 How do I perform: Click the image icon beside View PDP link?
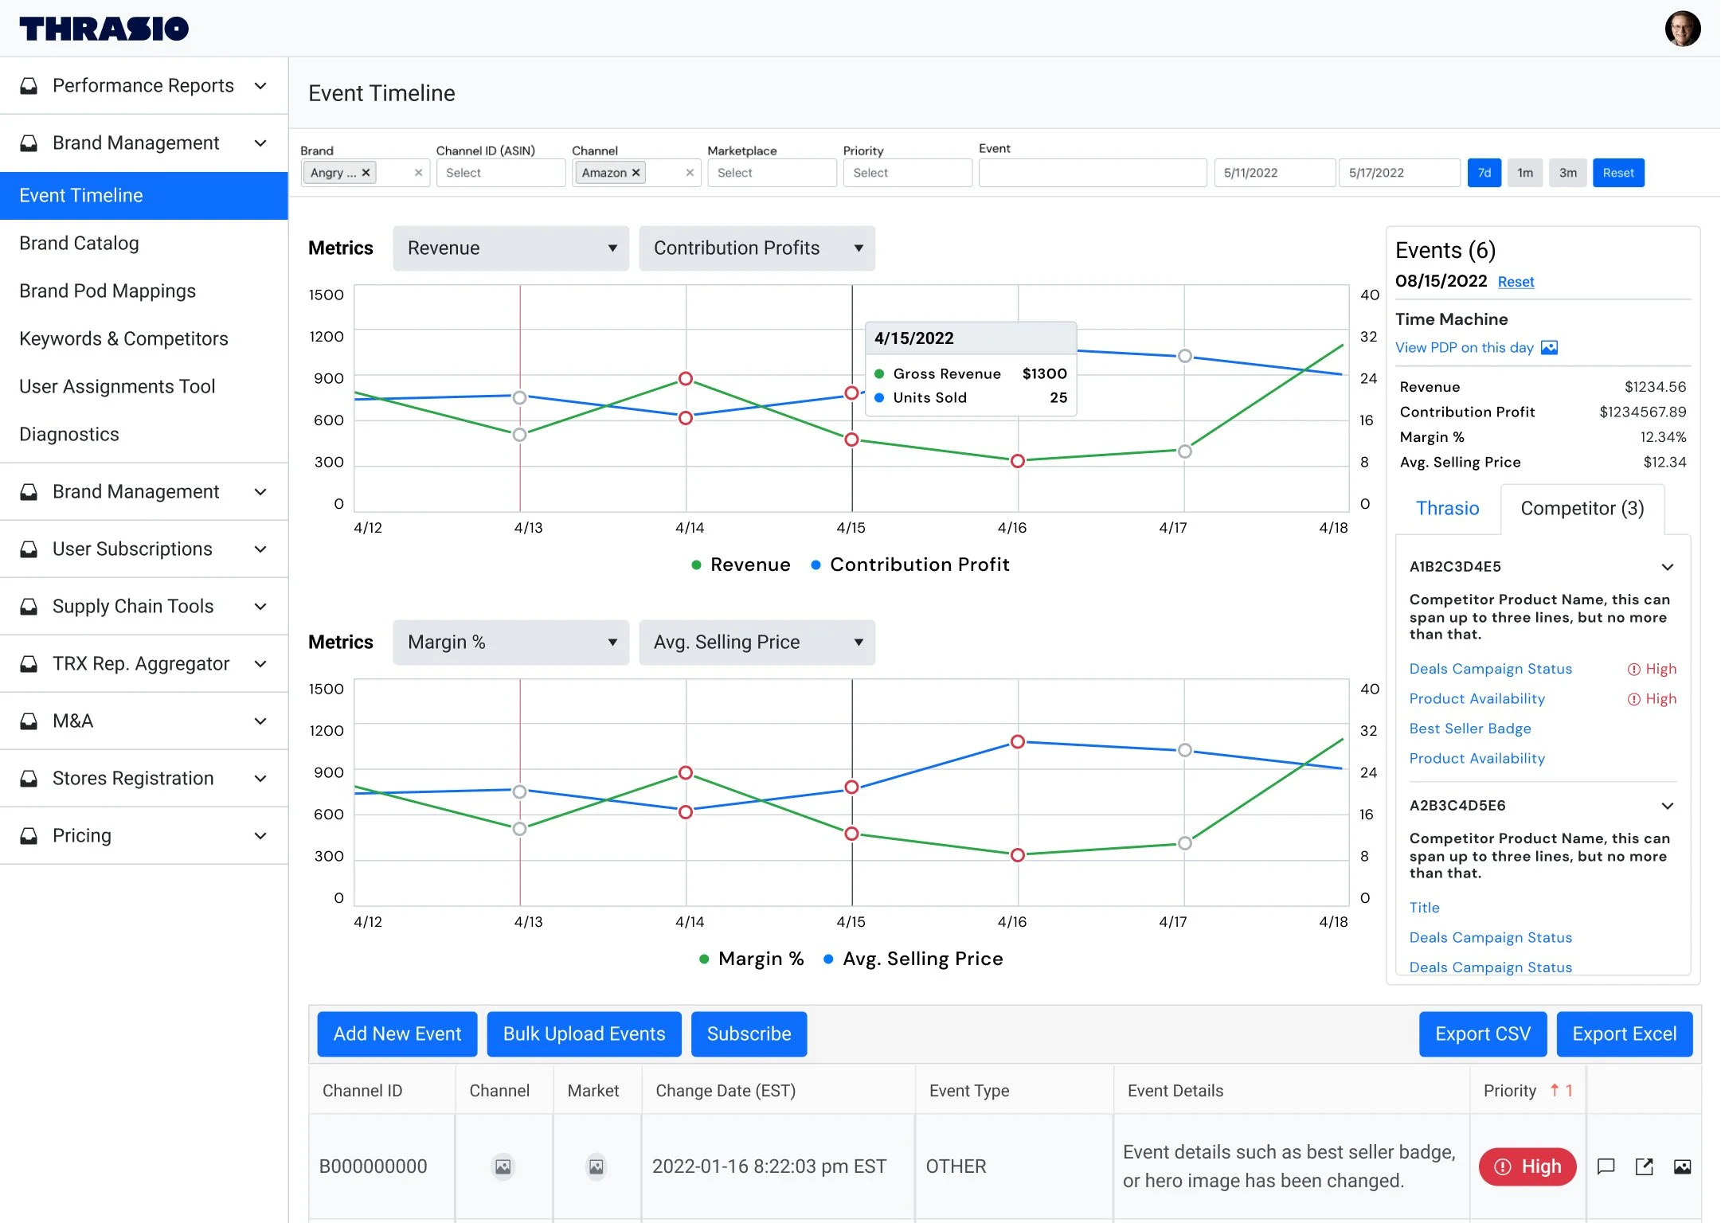pos(1549,348)
